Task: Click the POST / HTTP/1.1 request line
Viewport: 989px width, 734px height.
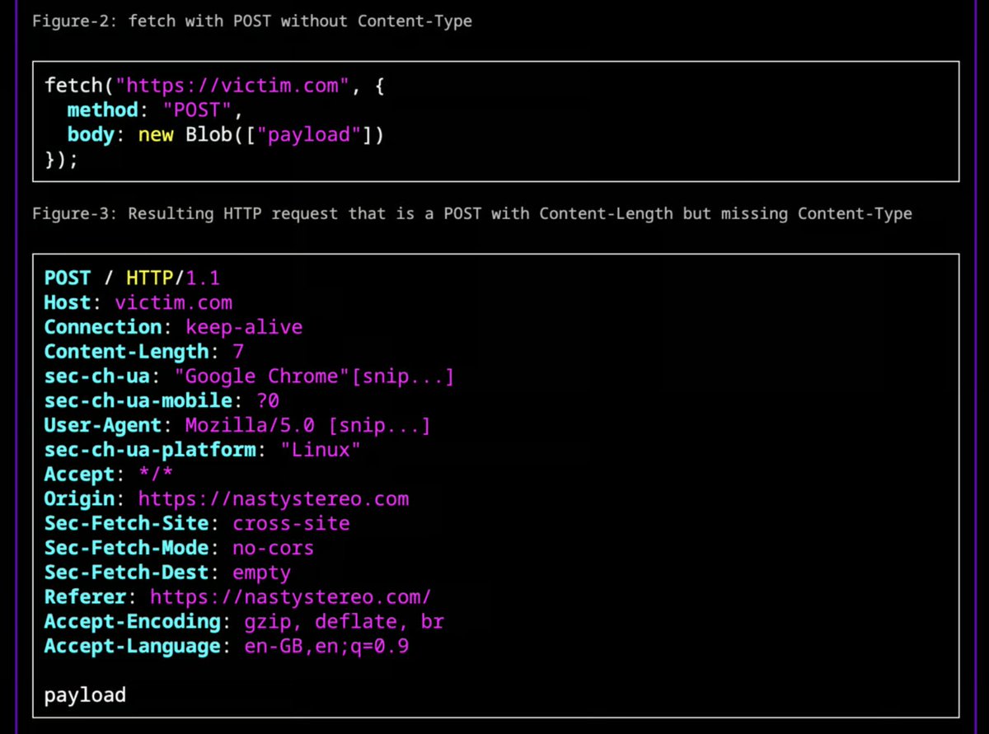Action: 132,278
